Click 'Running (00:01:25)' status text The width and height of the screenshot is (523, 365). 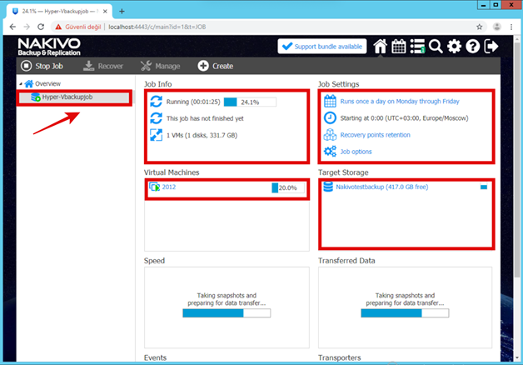pyautogui.click(x=193, y=102)
